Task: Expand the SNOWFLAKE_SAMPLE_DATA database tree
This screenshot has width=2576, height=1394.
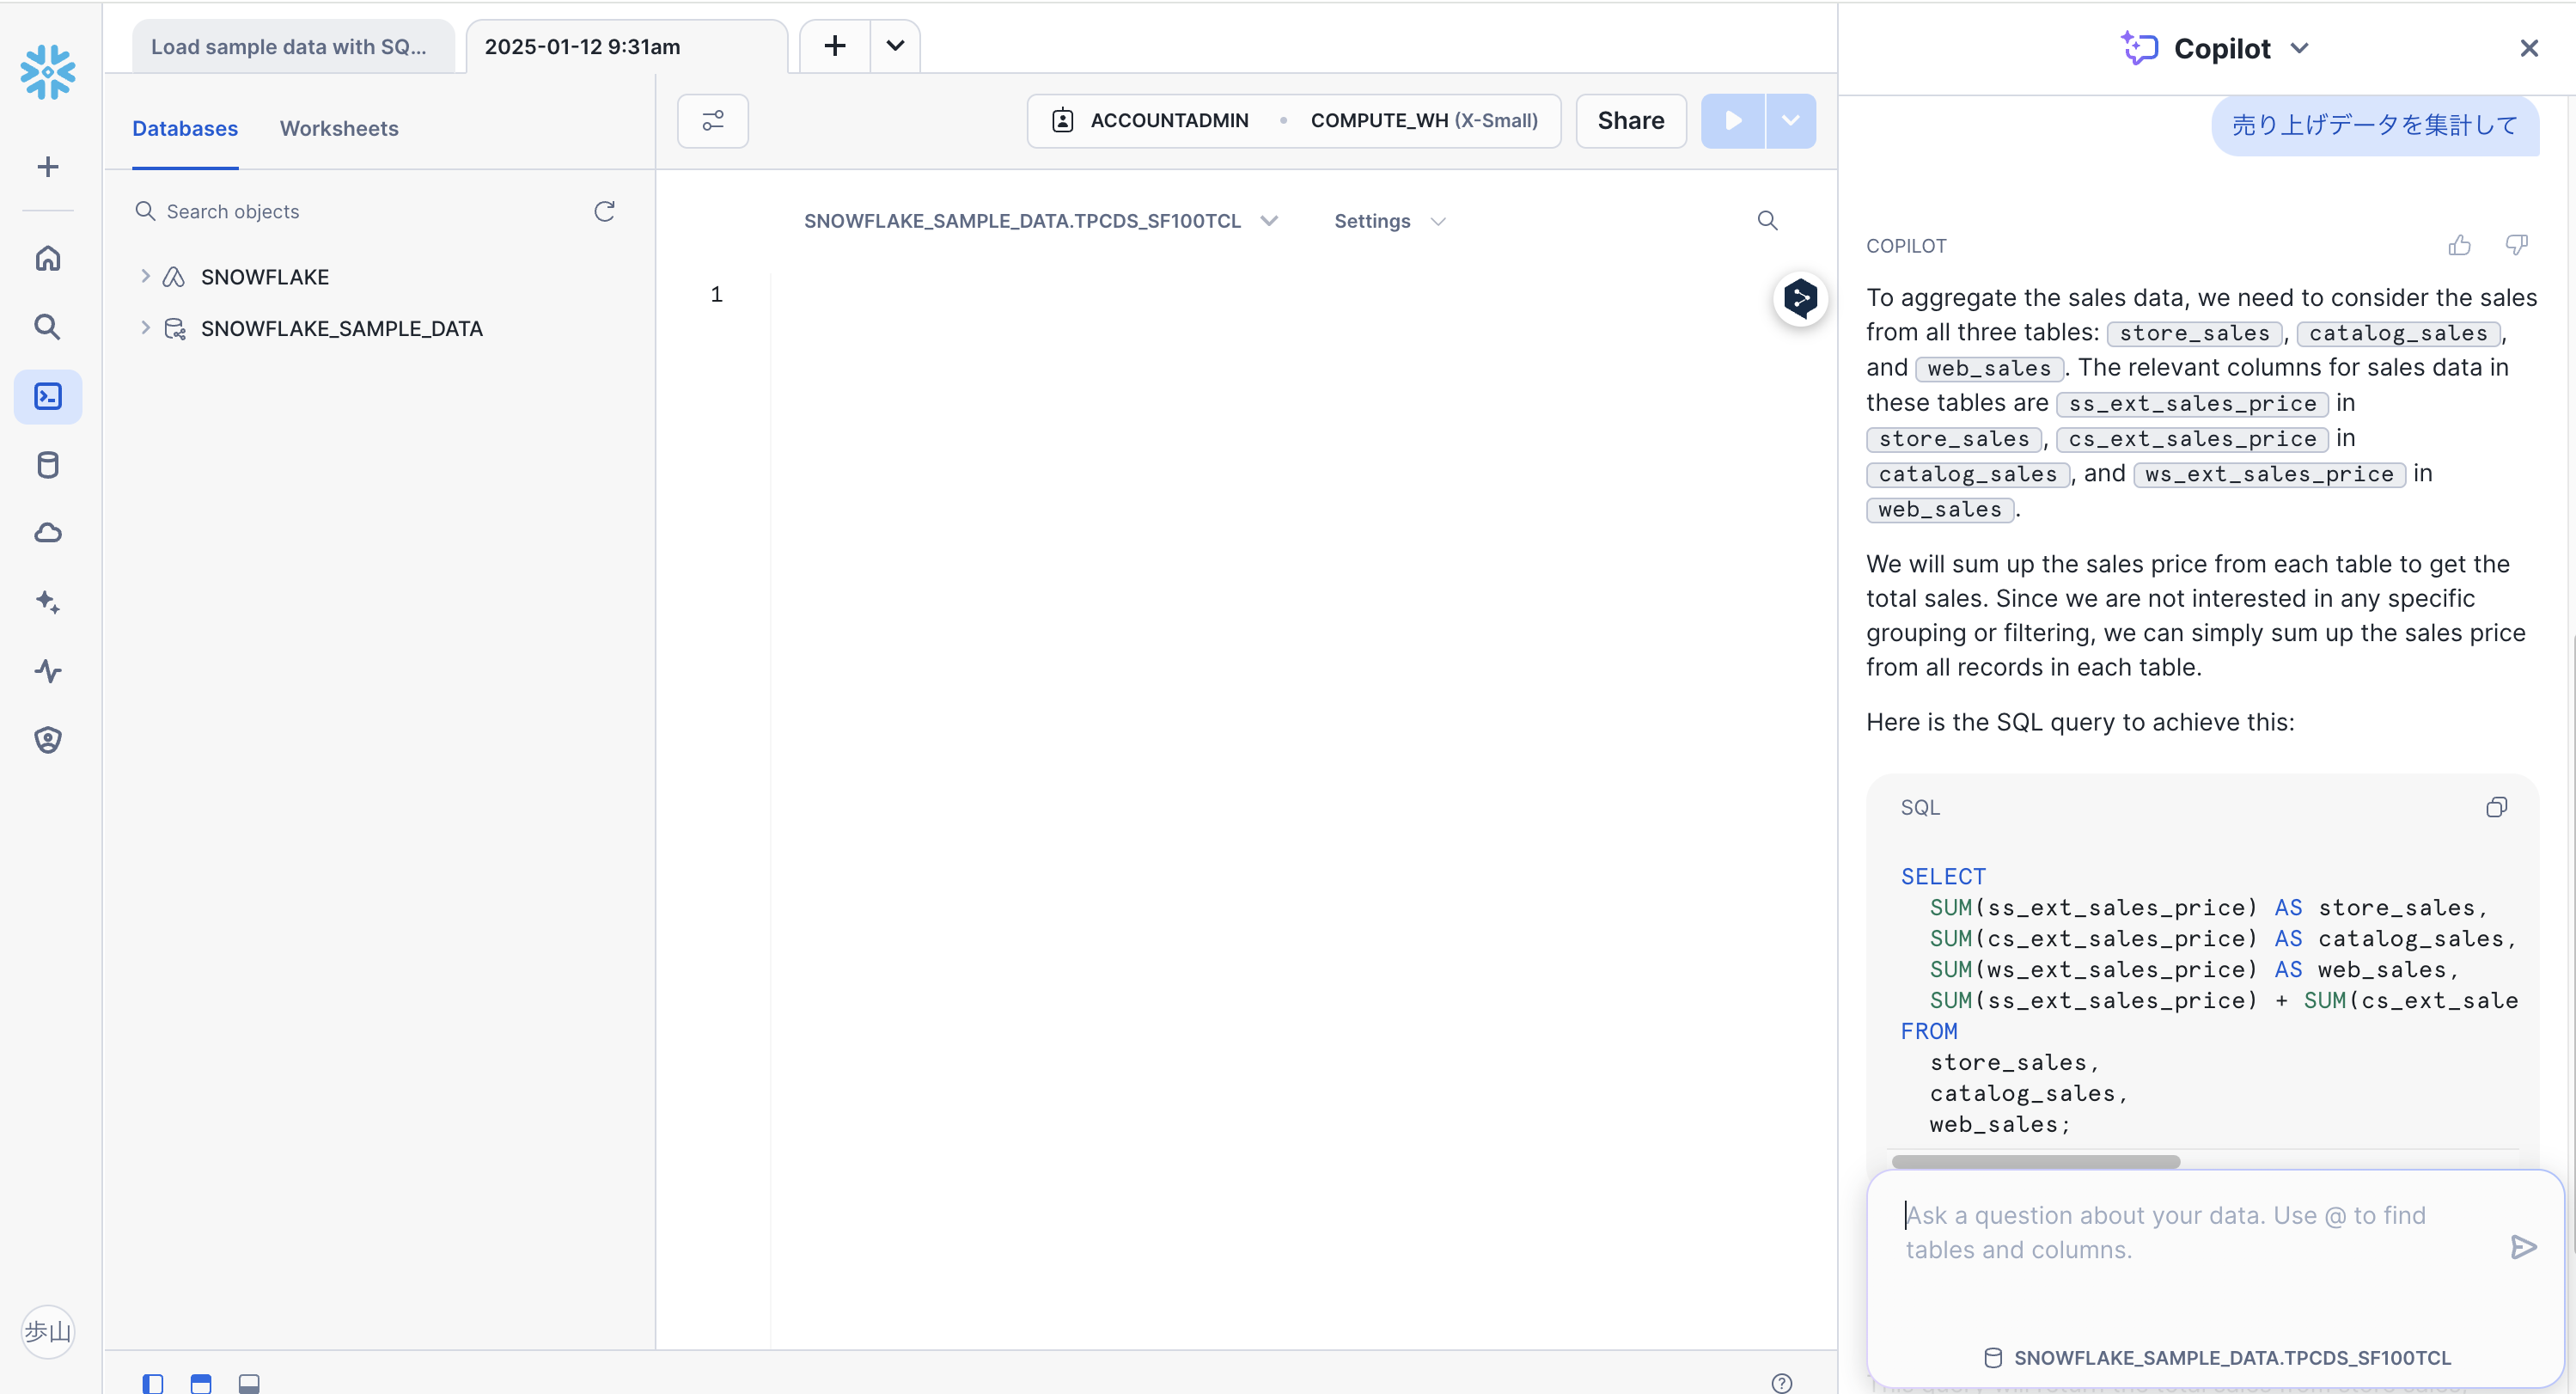Action: 145,328
